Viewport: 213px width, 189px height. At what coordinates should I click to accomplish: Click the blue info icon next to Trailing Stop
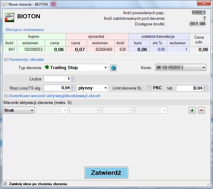[x=113, y=68]
